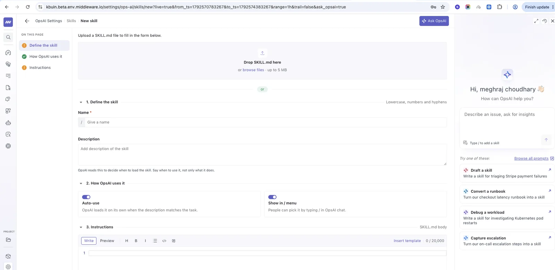Choose the 'Draft a skill' prompt card
This screenshot has height=270, width=555.
click(x=507, y=173)
